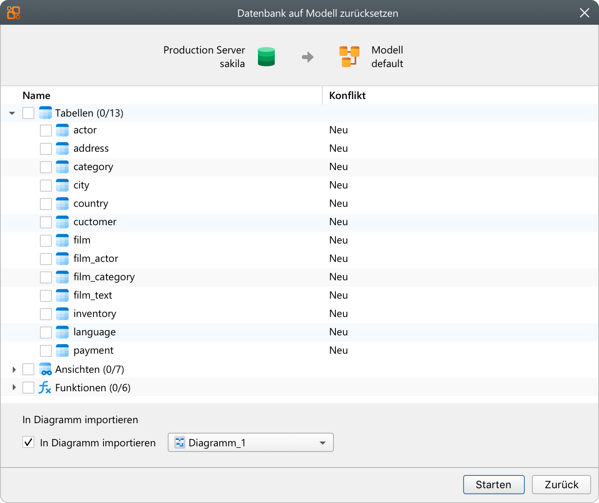Click the actor table icon
Viewport: 599px width, 503px height.
[x=62, y=130]
